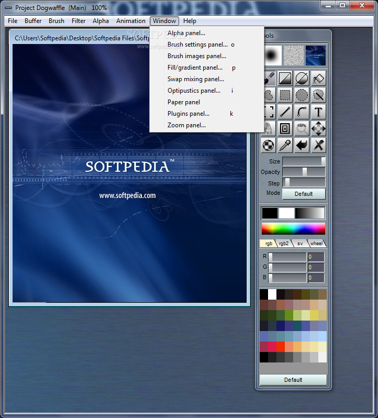Select the circular selection tool

point(302,95)
